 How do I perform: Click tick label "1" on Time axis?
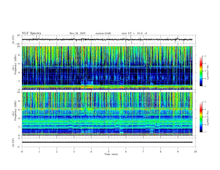(39, 152)
